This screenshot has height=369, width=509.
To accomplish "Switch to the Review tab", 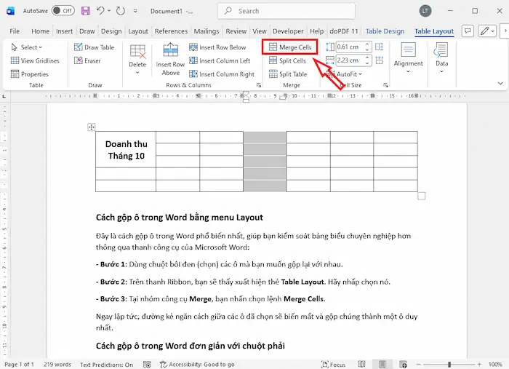I will pyautogui.click(x=236, y=31).
